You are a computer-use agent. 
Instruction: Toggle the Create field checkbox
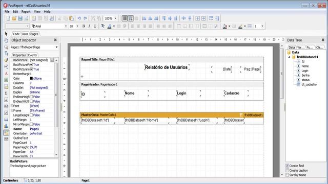[x=287, y=166]
